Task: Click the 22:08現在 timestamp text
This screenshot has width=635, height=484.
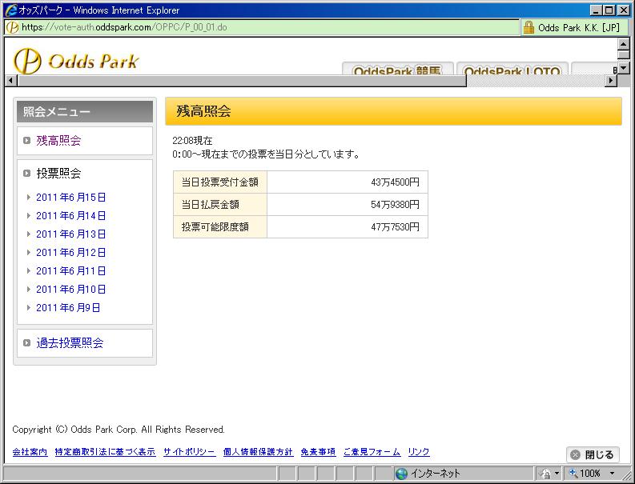Action: 192,141
